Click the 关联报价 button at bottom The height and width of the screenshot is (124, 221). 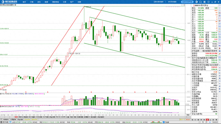(x=6, y=120)
